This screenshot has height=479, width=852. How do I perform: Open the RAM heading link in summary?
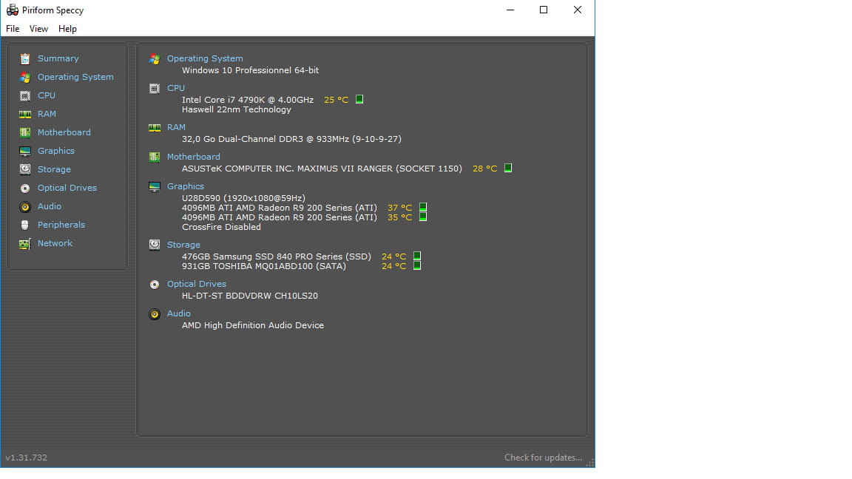coord(176,127)
